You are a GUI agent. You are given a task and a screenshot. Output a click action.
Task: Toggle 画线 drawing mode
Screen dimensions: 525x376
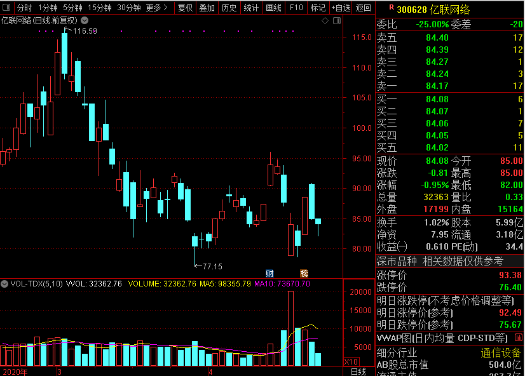point(273,8)
